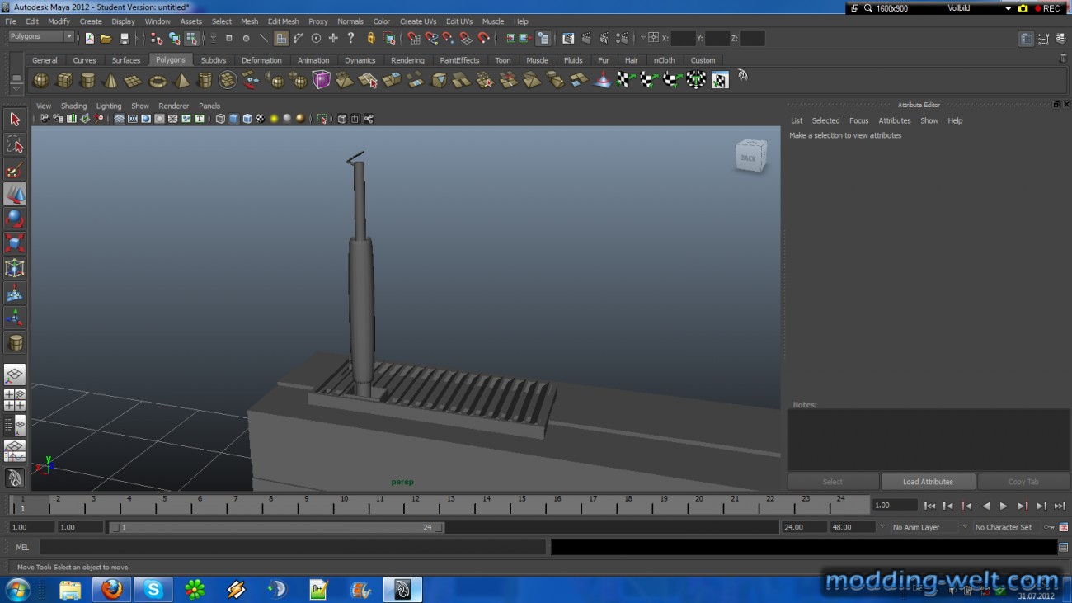This screenshot has width=1072, height=603.
Task: Click the Save scene icon
Action: (125, 38)
